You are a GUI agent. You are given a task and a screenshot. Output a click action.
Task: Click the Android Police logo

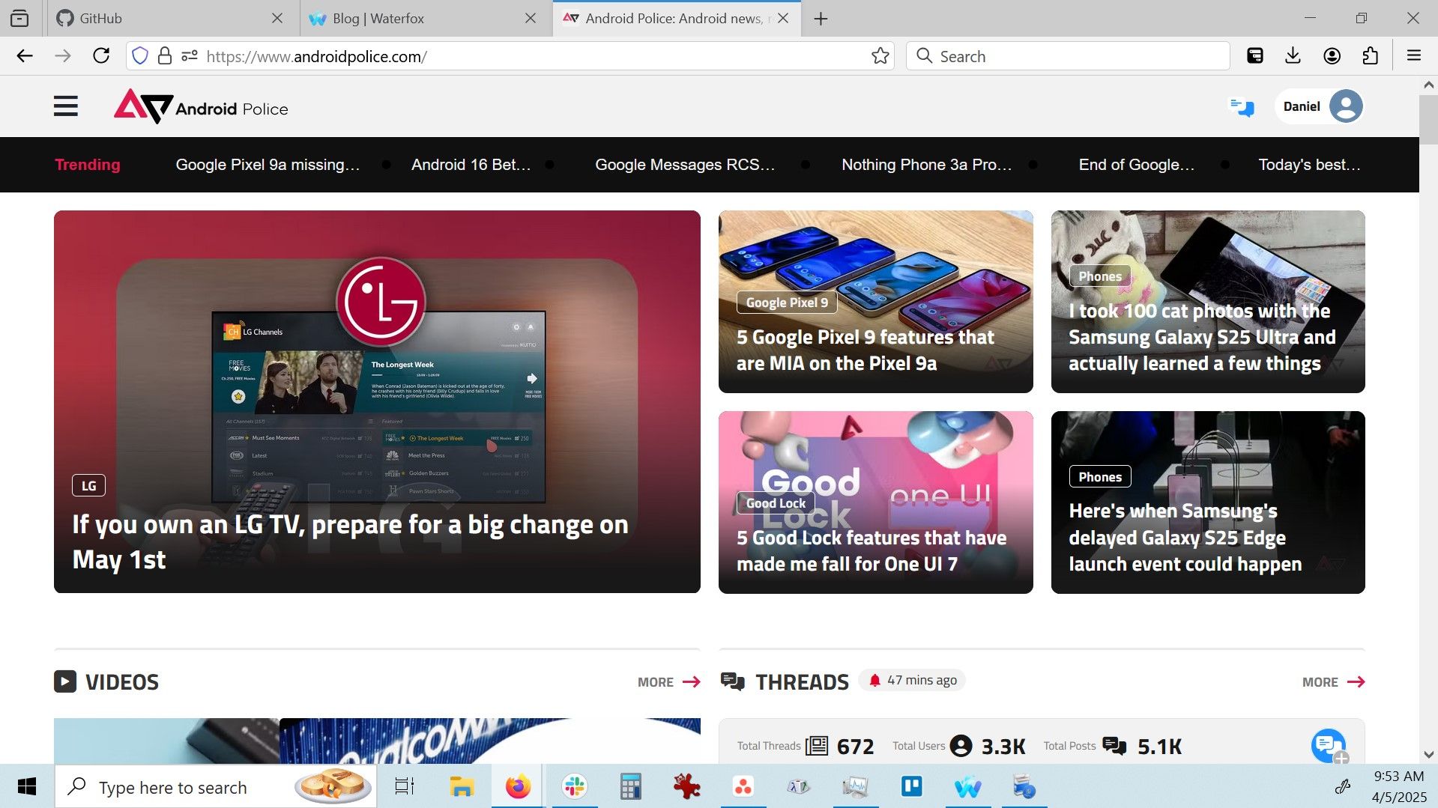(201, 107)
